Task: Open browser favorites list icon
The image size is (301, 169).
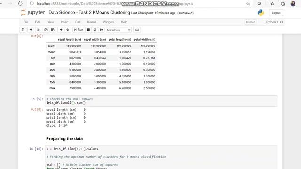Action: pos(272,4)
